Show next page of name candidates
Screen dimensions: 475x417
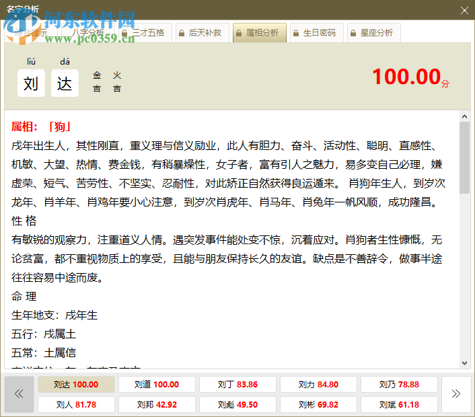click(x=456, y=394)
